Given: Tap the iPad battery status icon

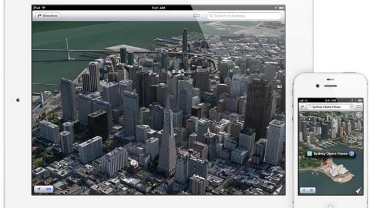Looking at the screenshot, I should [282, 8].
